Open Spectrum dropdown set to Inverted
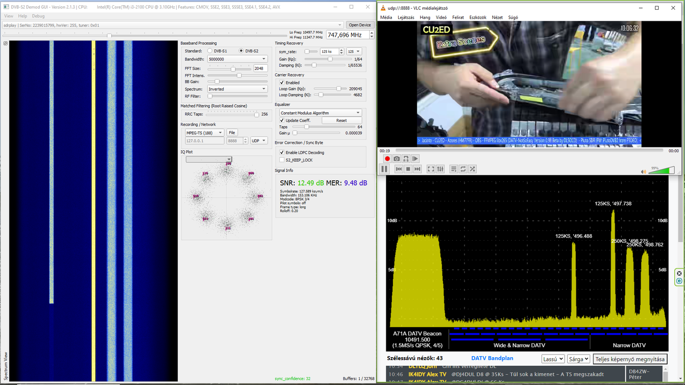 (x=237, y=89)
